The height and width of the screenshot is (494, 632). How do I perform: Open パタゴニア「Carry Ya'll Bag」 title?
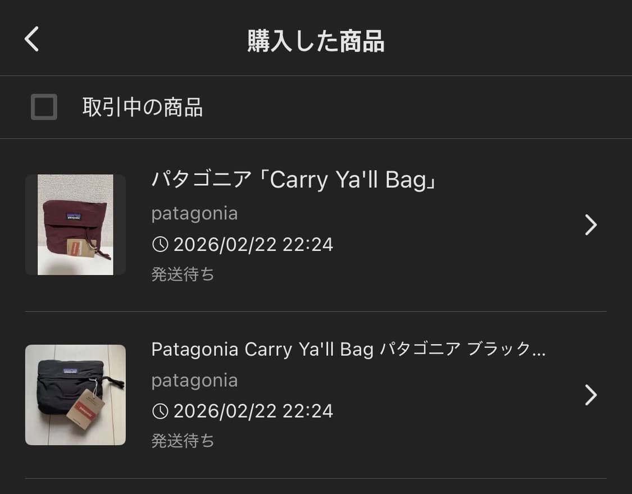point(294,180)
